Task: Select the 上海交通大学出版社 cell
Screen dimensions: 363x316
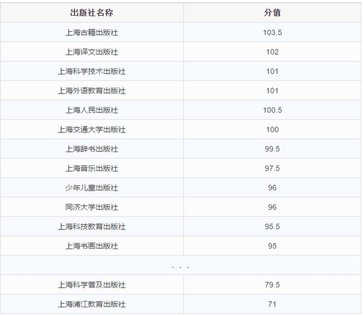Action: click(92, 130)
